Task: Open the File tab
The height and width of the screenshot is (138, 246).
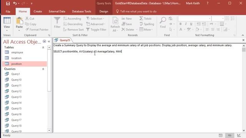Action: [x=8, y=11]
